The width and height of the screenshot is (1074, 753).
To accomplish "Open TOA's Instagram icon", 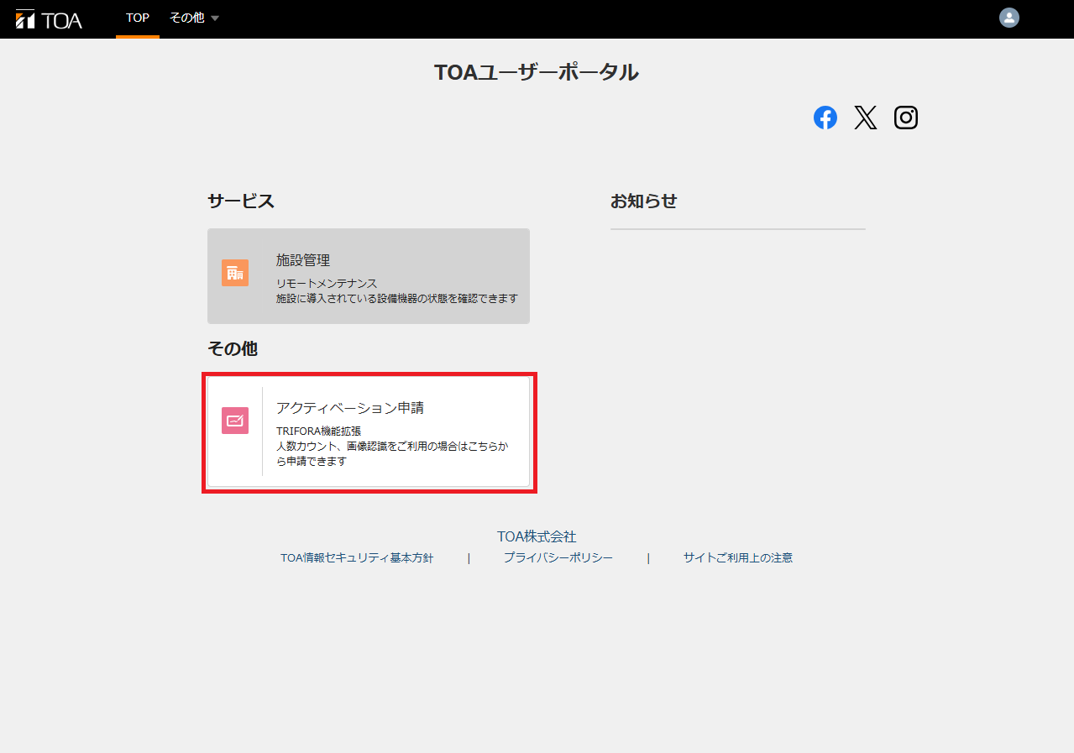I will click(905, 118).
